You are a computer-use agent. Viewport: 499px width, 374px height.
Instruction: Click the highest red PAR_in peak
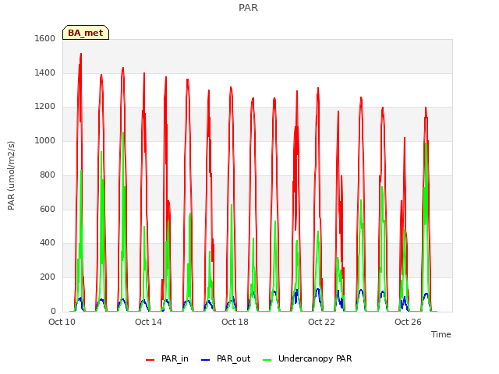[x=81, y=54]
